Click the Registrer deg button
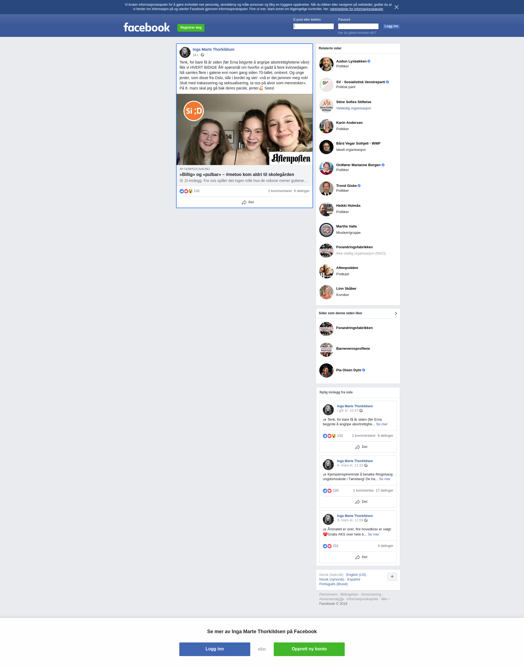 191,28
